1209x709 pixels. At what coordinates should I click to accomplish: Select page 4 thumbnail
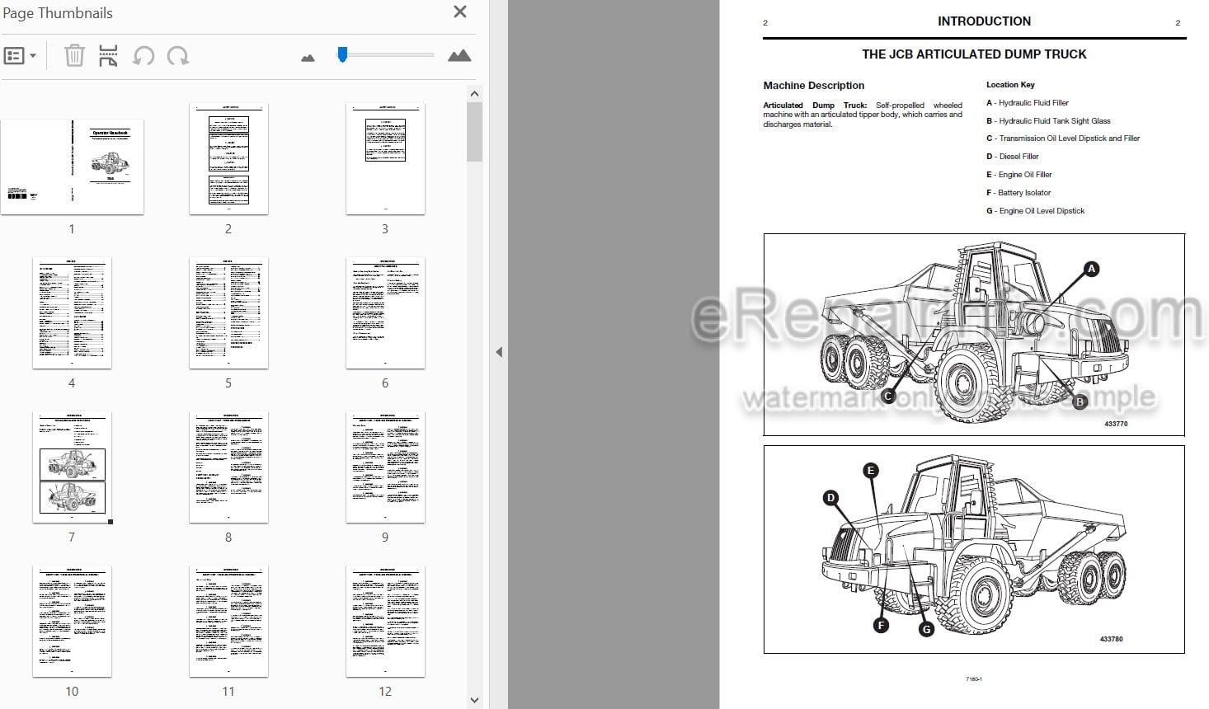[x=72, y=312]
